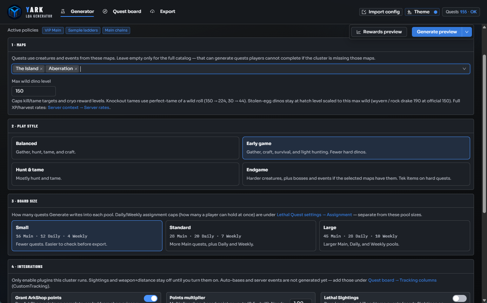
Task: Click the paint bucket Theme icon
Action: point(409,12)
